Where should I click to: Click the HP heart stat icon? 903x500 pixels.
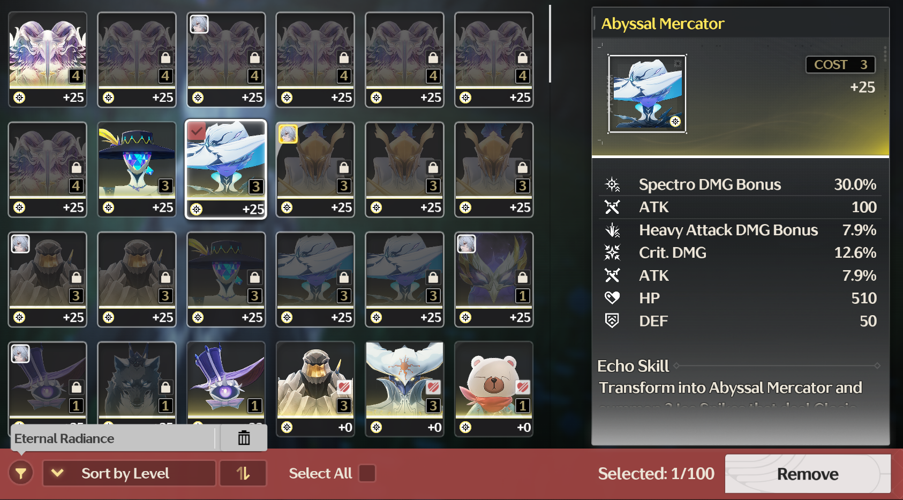(612, 298)
